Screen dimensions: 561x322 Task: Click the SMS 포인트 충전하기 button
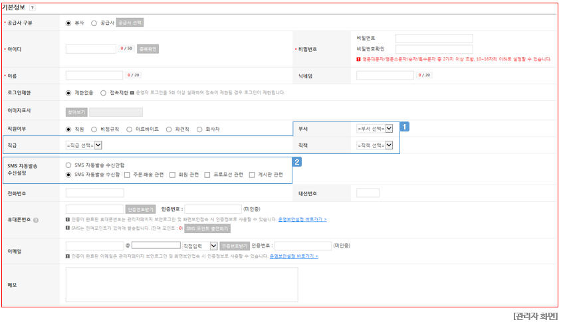207,228
